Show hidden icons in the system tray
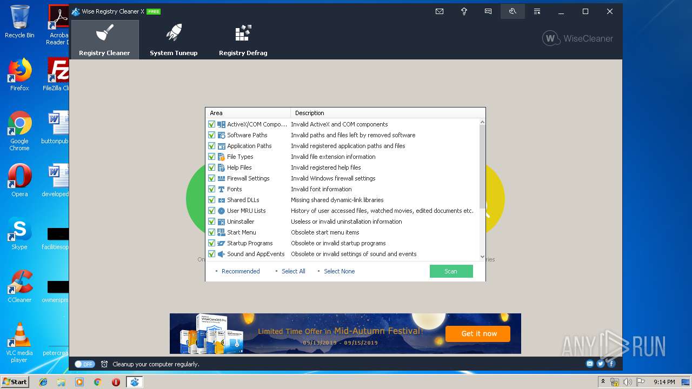Viewport: 692px width, 389px height. 603,382
